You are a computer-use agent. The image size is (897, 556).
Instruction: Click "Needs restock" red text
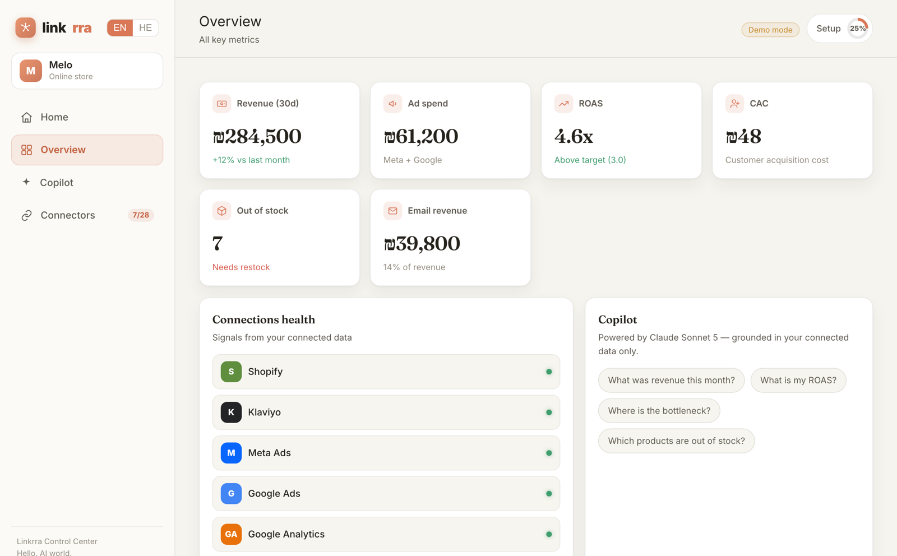tap(241, 267)
